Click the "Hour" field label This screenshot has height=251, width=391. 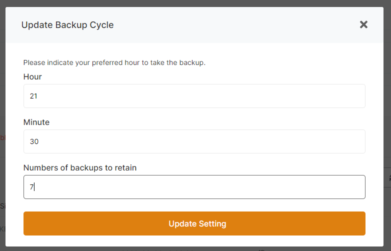[32, 77]
